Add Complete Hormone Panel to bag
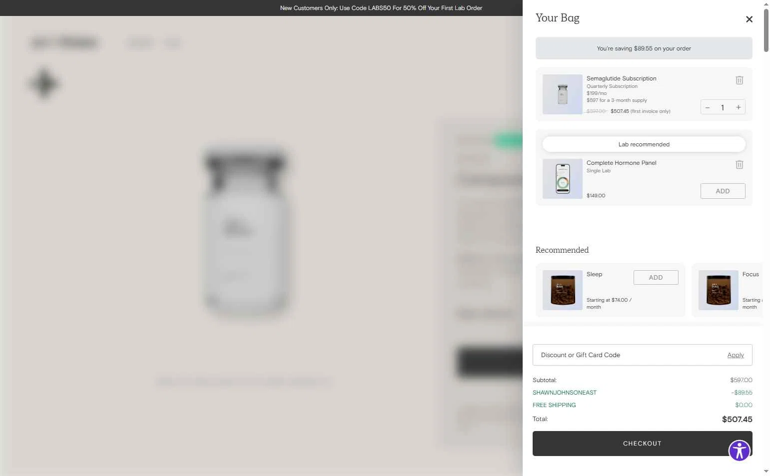The width and height of the screenshot is (770, 476). (x=723, y=191)
